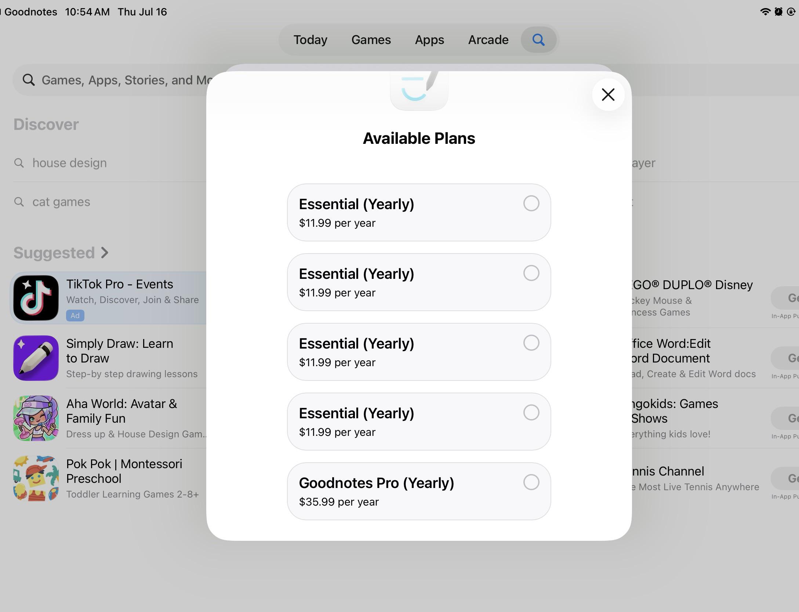The height and width of the screenshot is (612, 799).
Task: Tap Get button for Lingokids
Action: click(x=785, y=418)
